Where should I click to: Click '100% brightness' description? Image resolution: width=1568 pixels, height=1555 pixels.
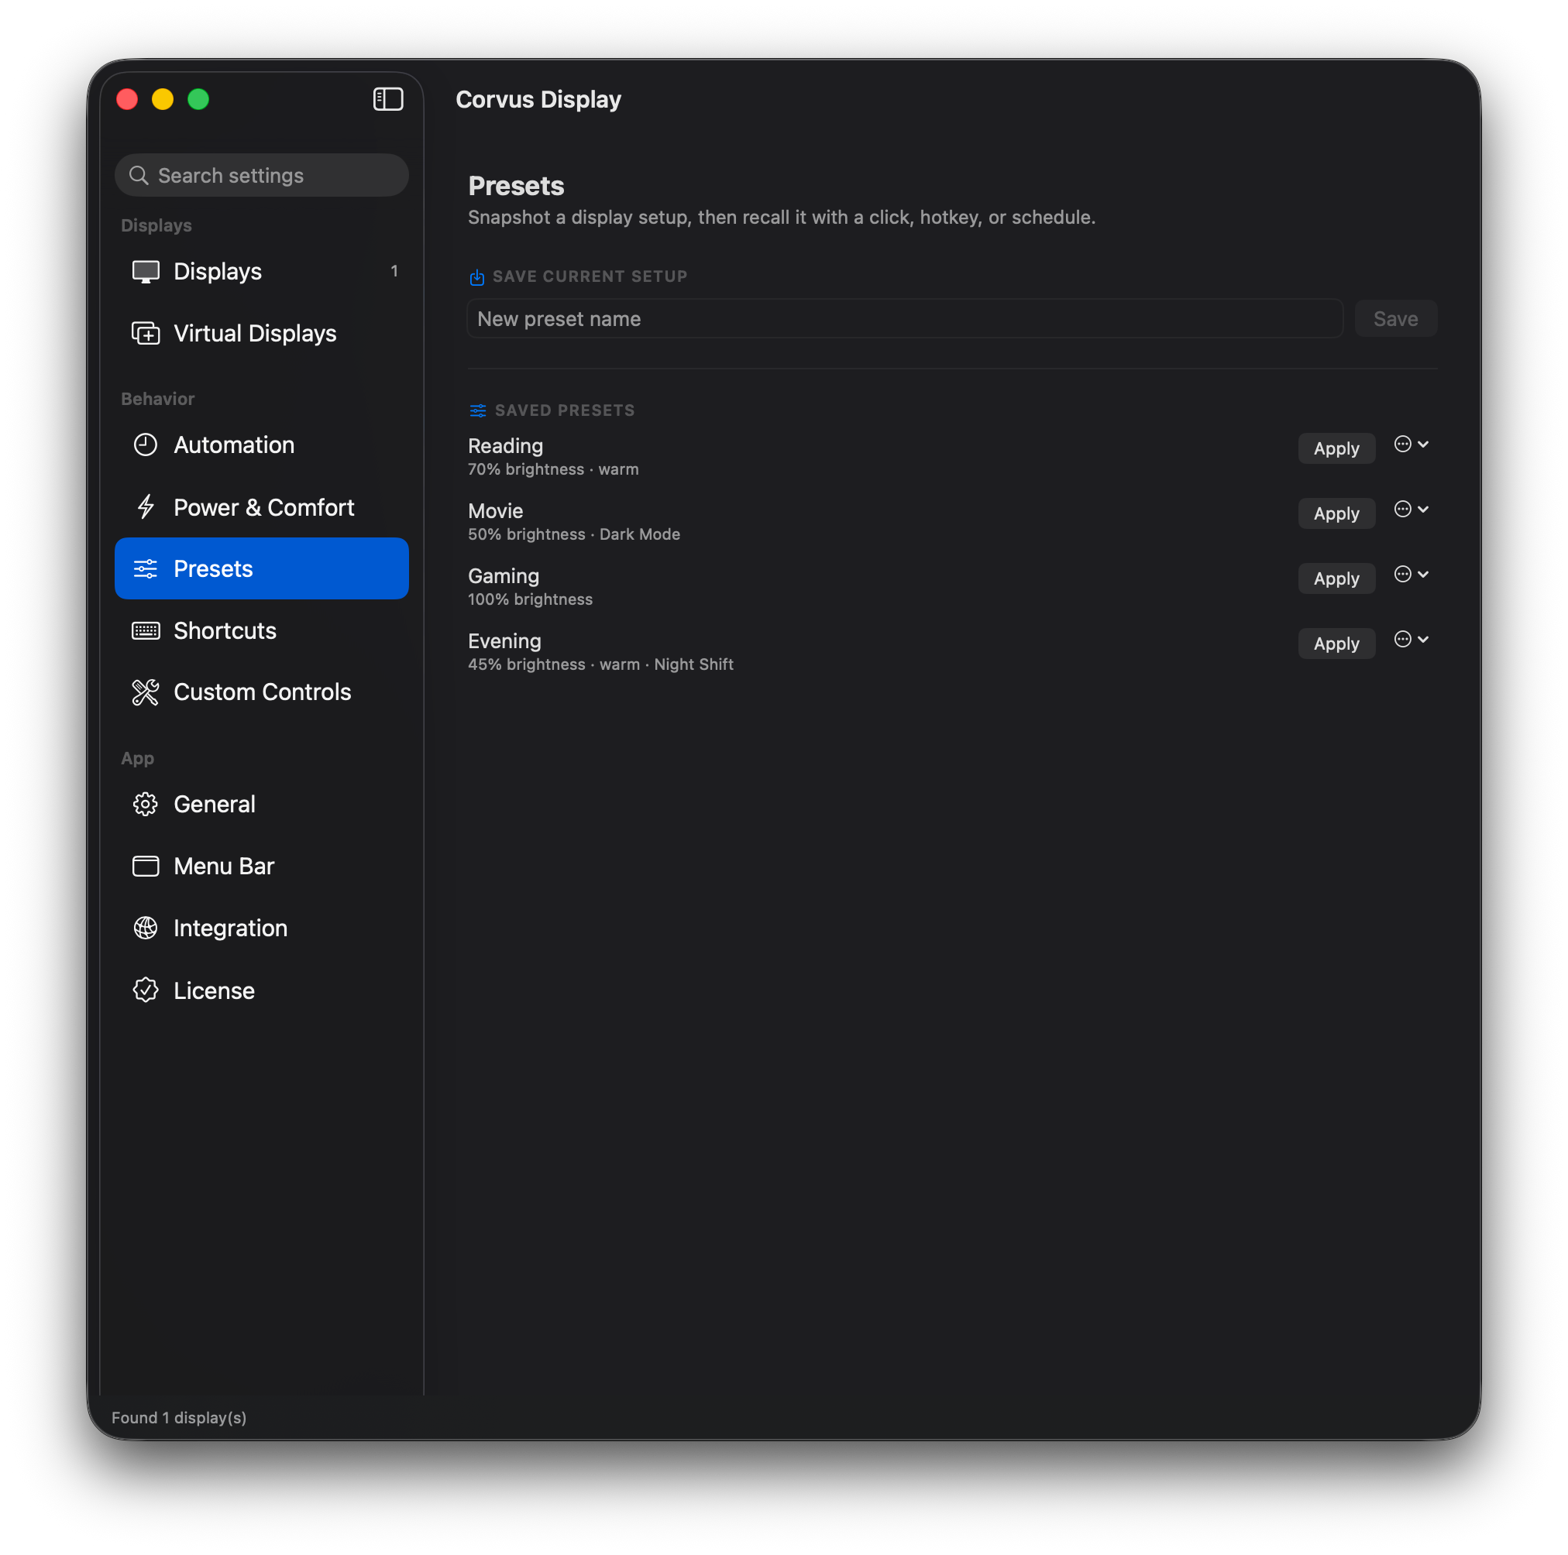pyautogui.click(x=531, y=599)
